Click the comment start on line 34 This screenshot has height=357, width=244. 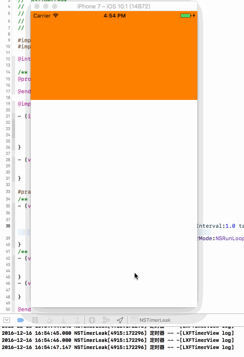click(23, 199)
